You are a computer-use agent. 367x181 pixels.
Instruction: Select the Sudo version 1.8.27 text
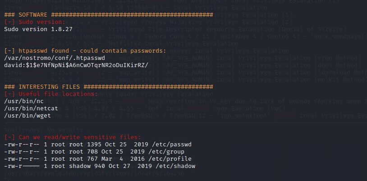pos(38,29)
